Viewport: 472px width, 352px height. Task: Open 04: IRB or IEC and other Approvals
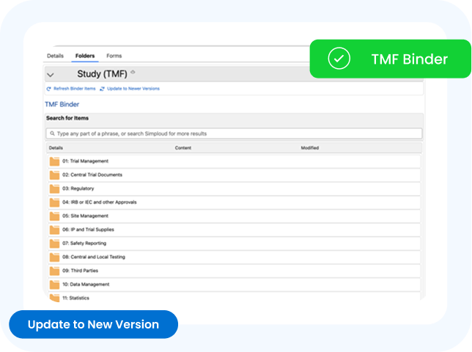click(99, 202)
